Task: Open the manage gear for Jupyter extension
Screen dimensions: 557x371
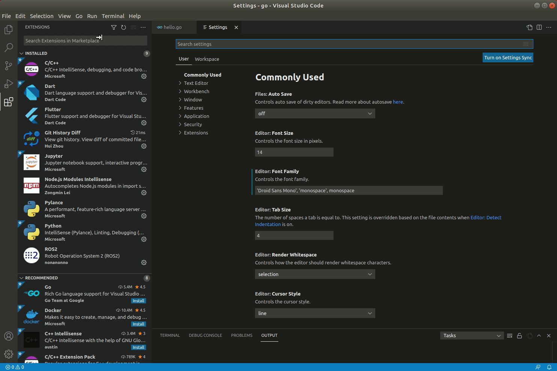Action: pos(144,169)
